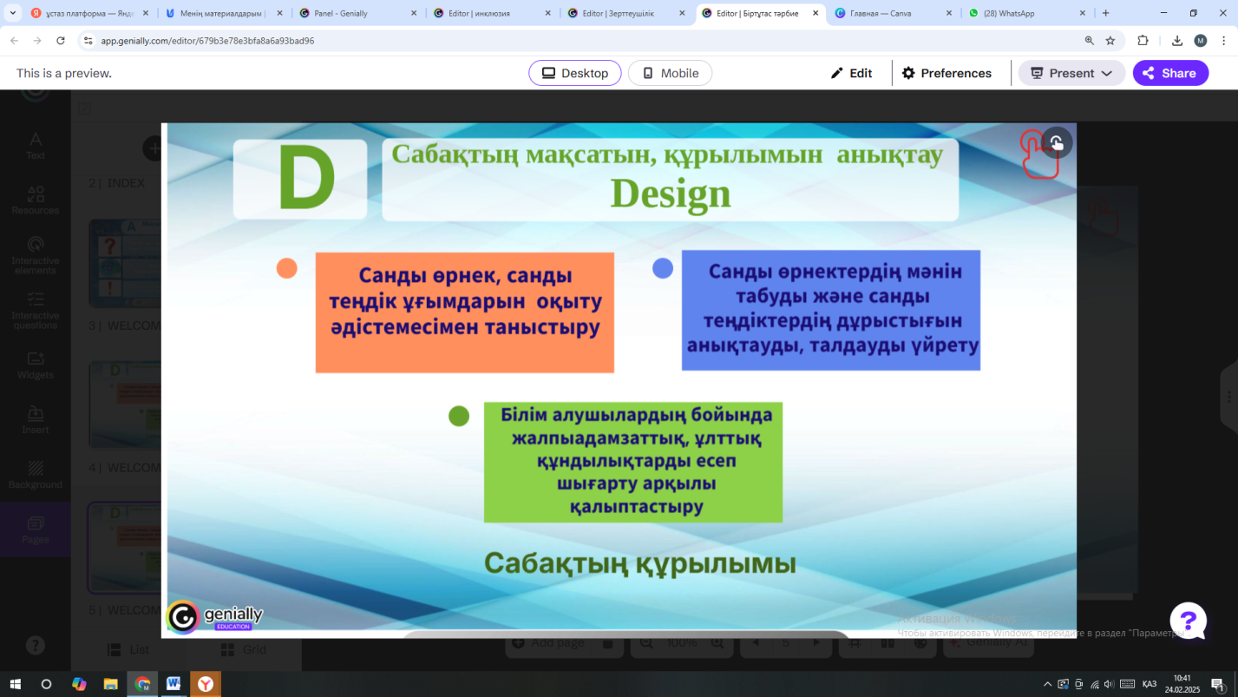Open the Widgets panel
Image resolution: width=1238 pixels, height=697 pixels.
pos(35,367)
